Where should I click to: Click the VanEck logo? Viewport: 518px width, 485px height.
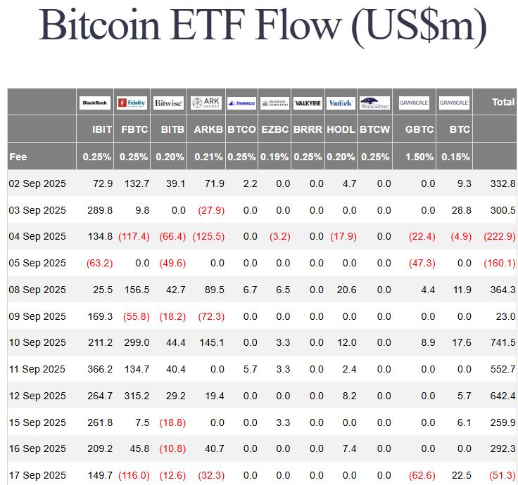[341, 103]
